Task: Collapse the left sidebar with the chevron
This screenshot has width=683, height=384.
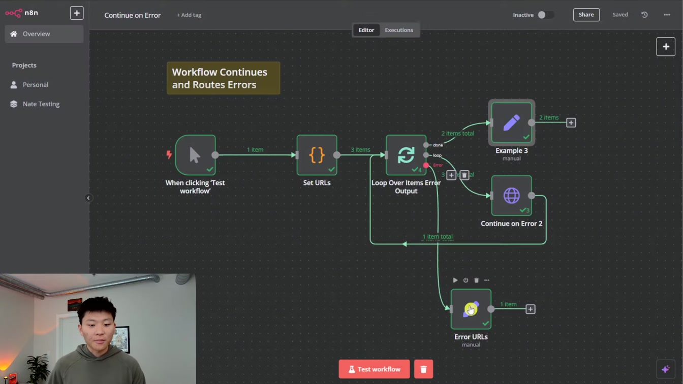Action: click(x=88, y=198)
